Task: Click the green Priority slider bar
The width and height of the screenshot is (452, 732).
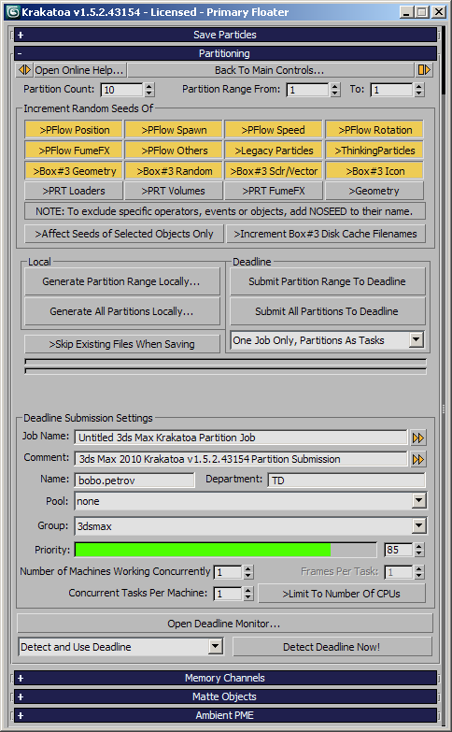Action: (x=225, y=550)
